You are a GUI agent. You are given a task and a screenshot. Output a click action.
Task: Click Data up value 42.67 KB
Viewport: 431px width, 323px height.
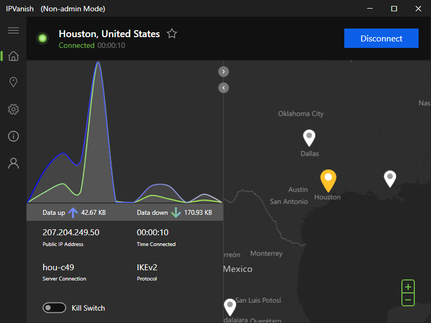(93, 213)
